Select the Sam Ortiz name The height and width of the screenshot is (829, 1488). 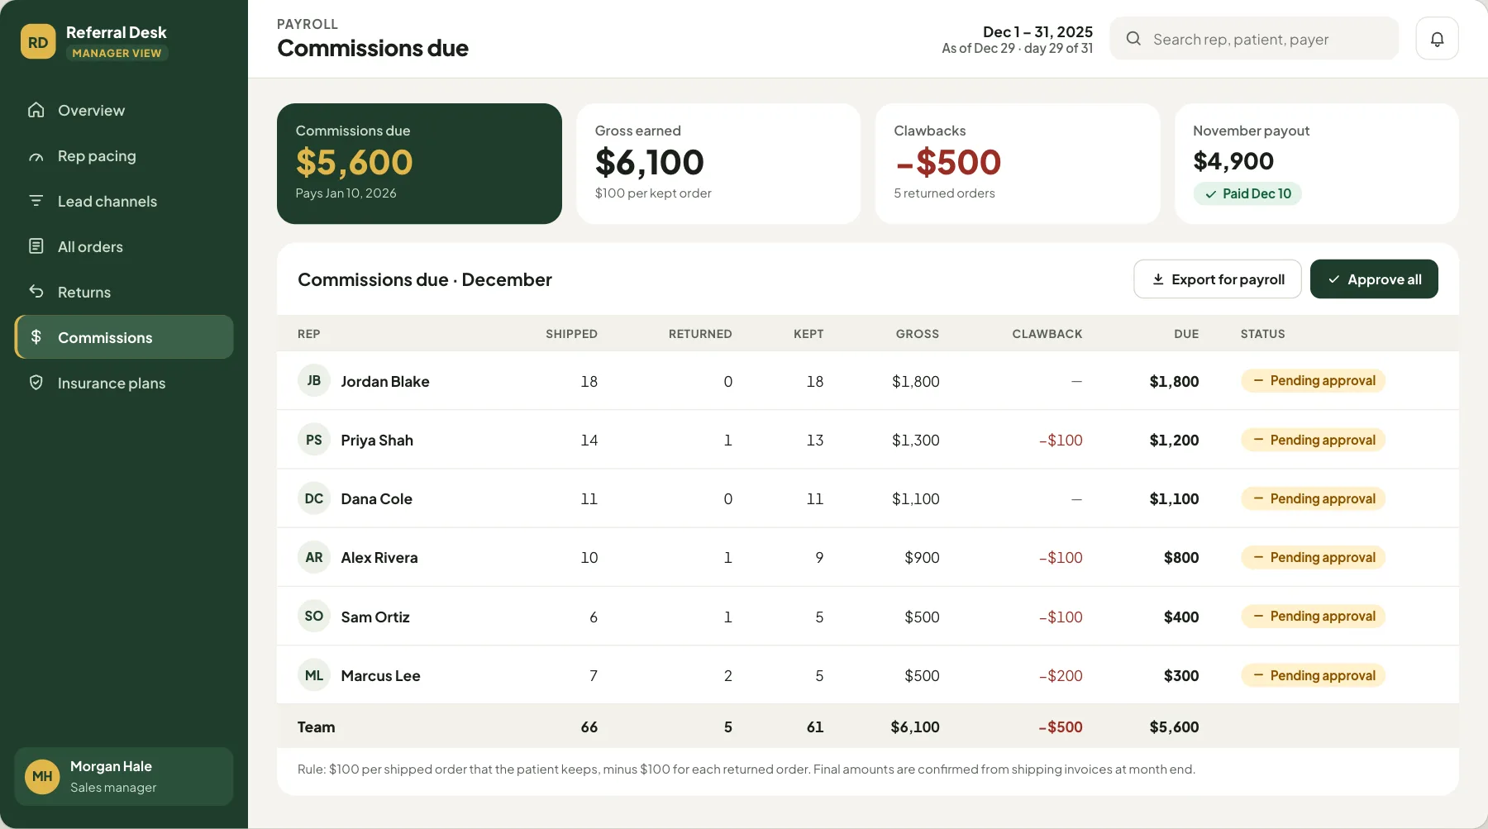coord(375,617)
